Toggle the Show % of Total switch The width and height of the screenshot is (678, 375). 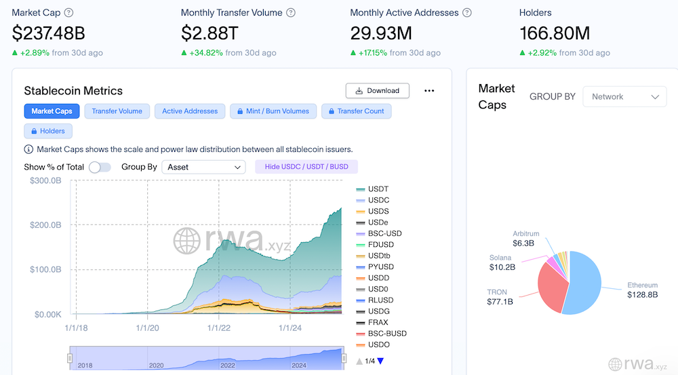[100, 167]
